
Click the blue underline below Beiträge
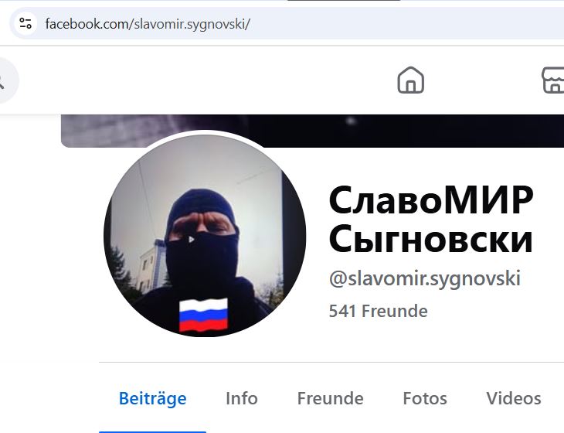point(152,431)
